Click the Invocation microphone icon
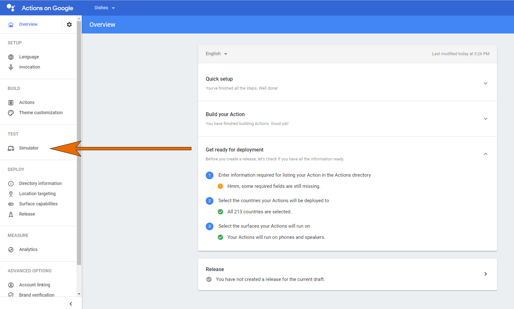Image resolution: width=514 pixels, height=309 pixels. (11, 67)
